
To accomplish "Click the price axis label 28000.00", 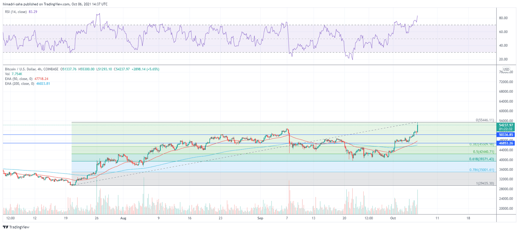I will (506, 189).
